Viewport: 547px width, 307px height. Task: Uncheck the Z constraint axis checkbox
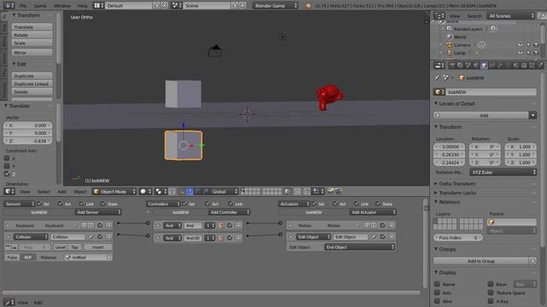coord(7,173)
